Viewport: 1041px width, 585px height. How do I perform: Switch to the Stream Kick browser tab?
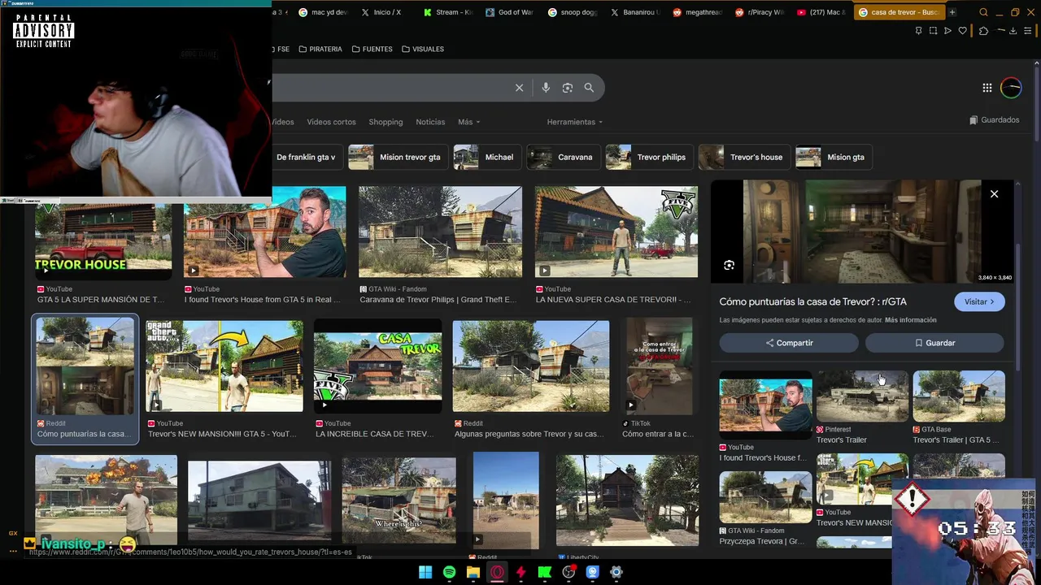[x=447, y=12]
